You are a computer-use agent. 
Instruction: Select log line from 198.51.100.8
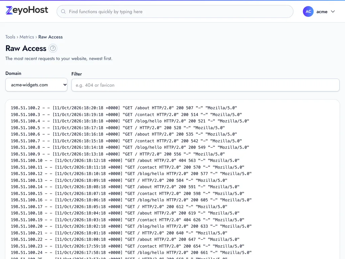(130, 147)
